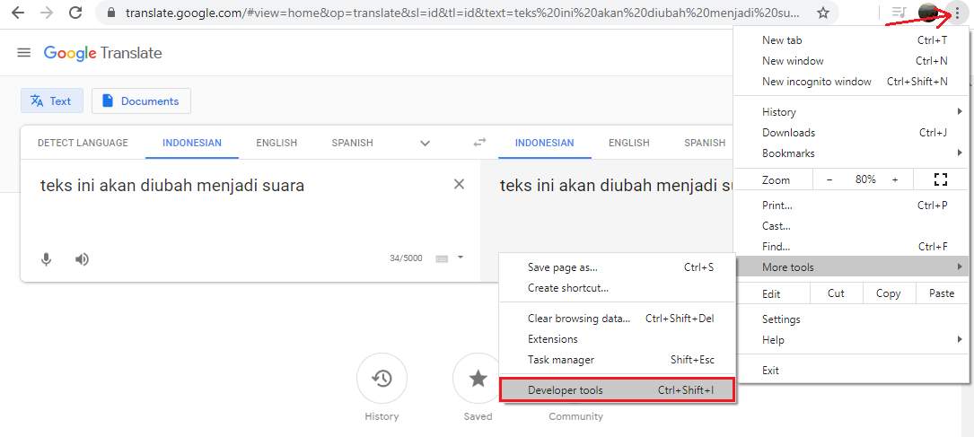
Task: Click the browser back arrow
Action: (18, 13)
